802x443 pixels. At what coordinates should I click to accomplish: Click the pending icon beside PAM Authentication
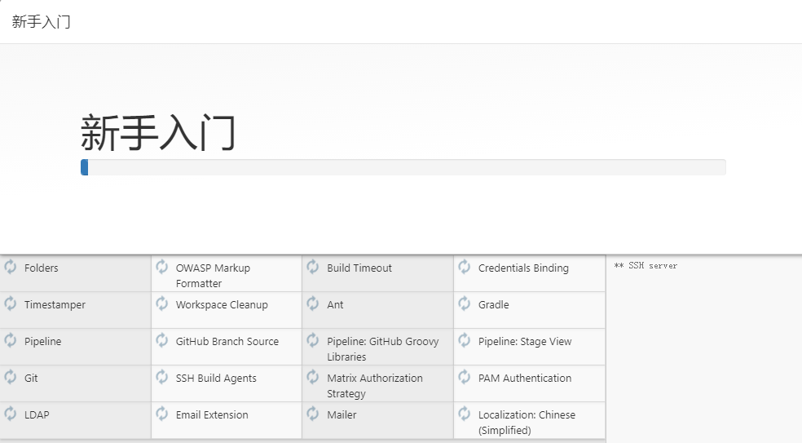[464, 377]
